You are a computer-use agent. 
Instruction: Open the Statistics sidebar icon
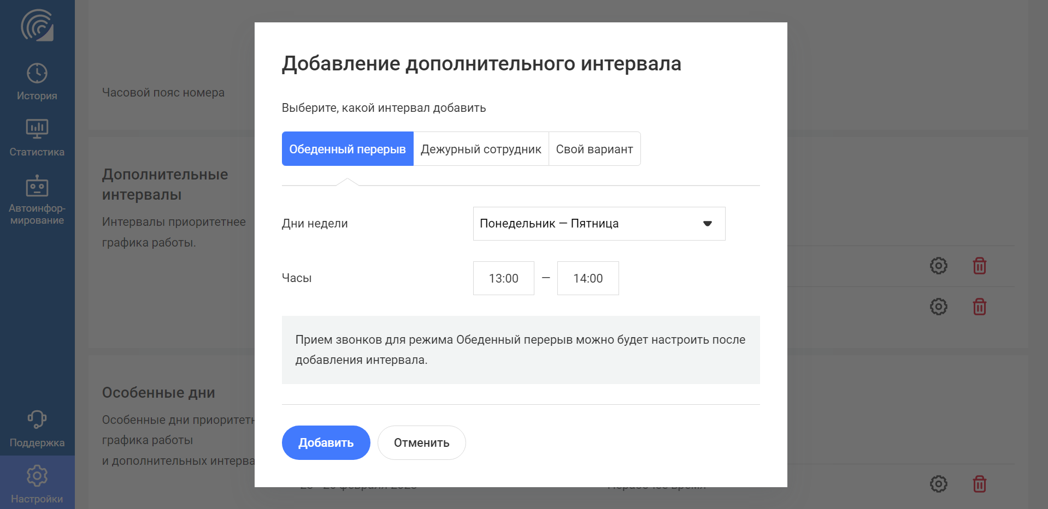pyautogui.click(x=37, y=129)
